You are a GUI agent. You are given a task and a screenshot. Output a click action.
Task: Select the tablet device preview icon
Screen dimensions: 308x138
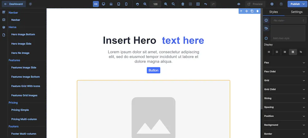(x=119, y=4)
